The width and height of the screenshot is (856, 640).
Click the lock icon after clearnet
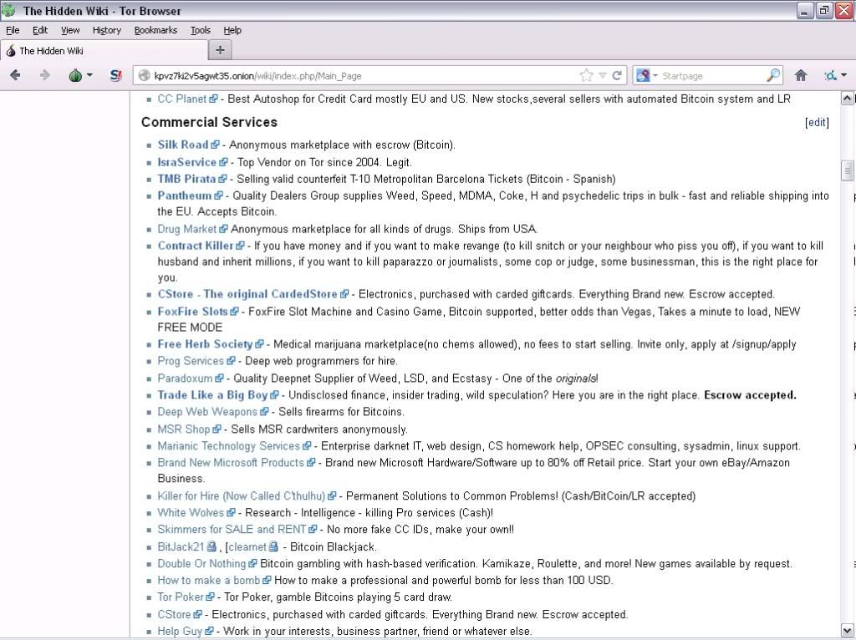(273, 546)
